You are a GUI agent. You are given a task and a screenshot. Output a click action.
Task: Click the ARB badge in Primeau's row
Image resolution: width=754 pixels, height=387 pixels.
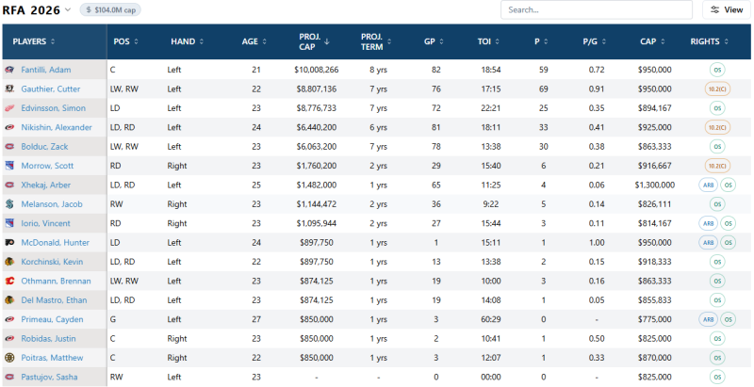click(x=708, y=319)
